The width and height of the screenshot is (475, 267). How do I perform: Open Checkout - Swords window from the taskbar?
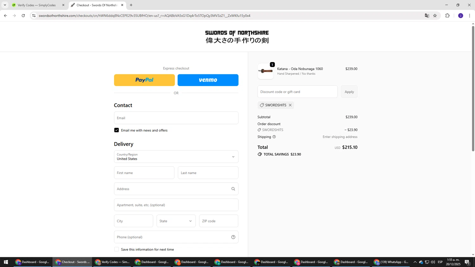(x=73, y=262)
